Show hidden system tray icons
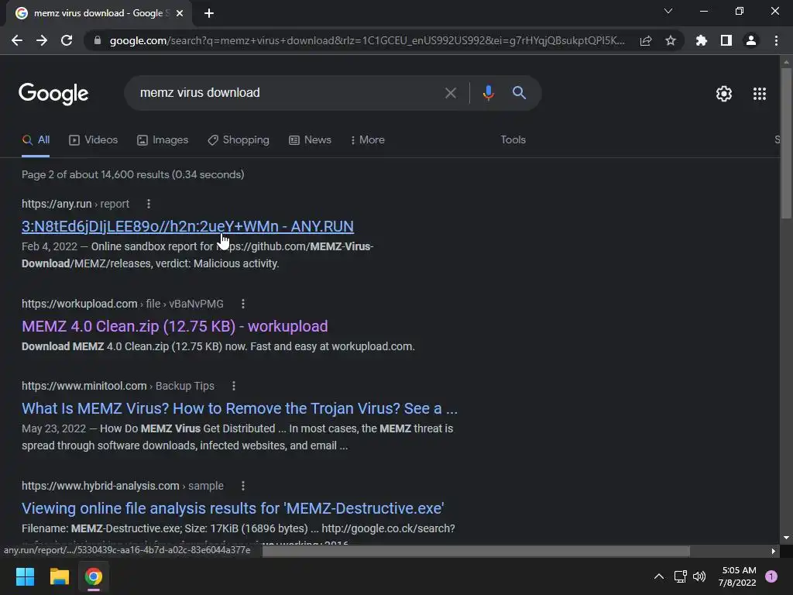Viewport: 793px width, 595px height. point(658,576)
